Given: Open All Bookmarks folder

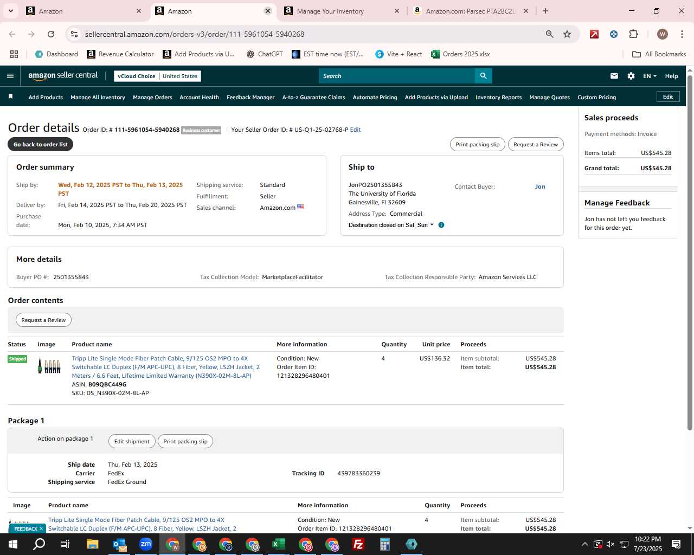Looking at the screenshot, I should [659, 54].
